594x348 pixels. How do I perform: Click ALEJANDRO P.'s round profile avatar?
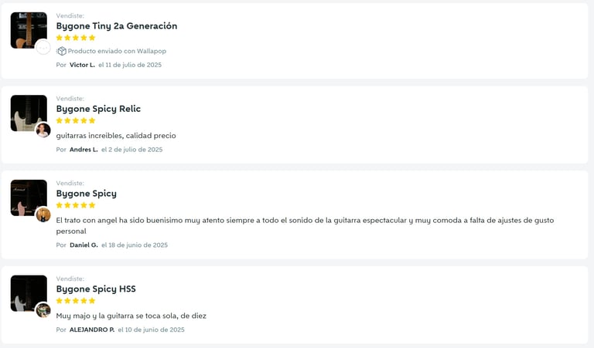[43, 310]
